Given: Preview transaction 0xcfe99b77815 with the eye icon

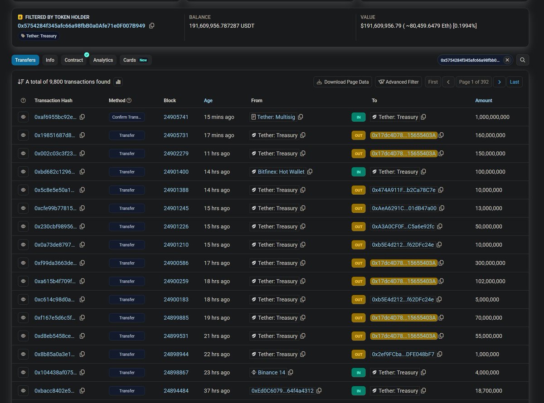Looking at the screenshot, I should [24, 208].
